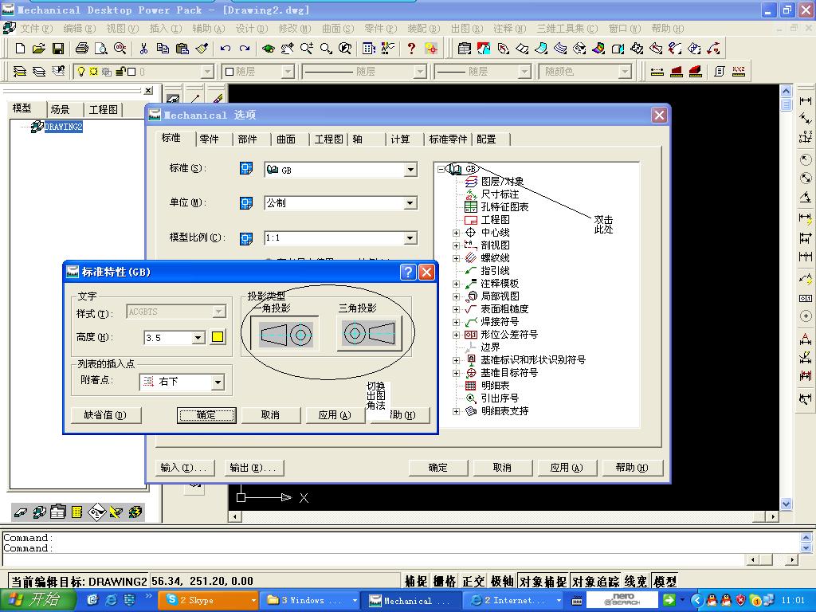Toggle 极轴 polar tracking in status bar
This screenshot has width=816, height=612.
pyautogui.click(x=502, y=581)
